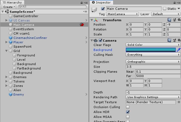Click the camera Background color swatch

(x=150, y=50)
